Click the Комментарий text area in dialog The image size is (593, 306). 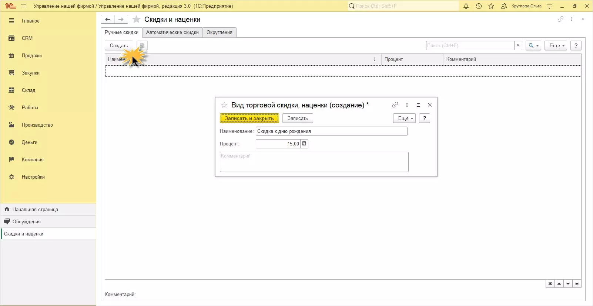[x=314, y=162]
